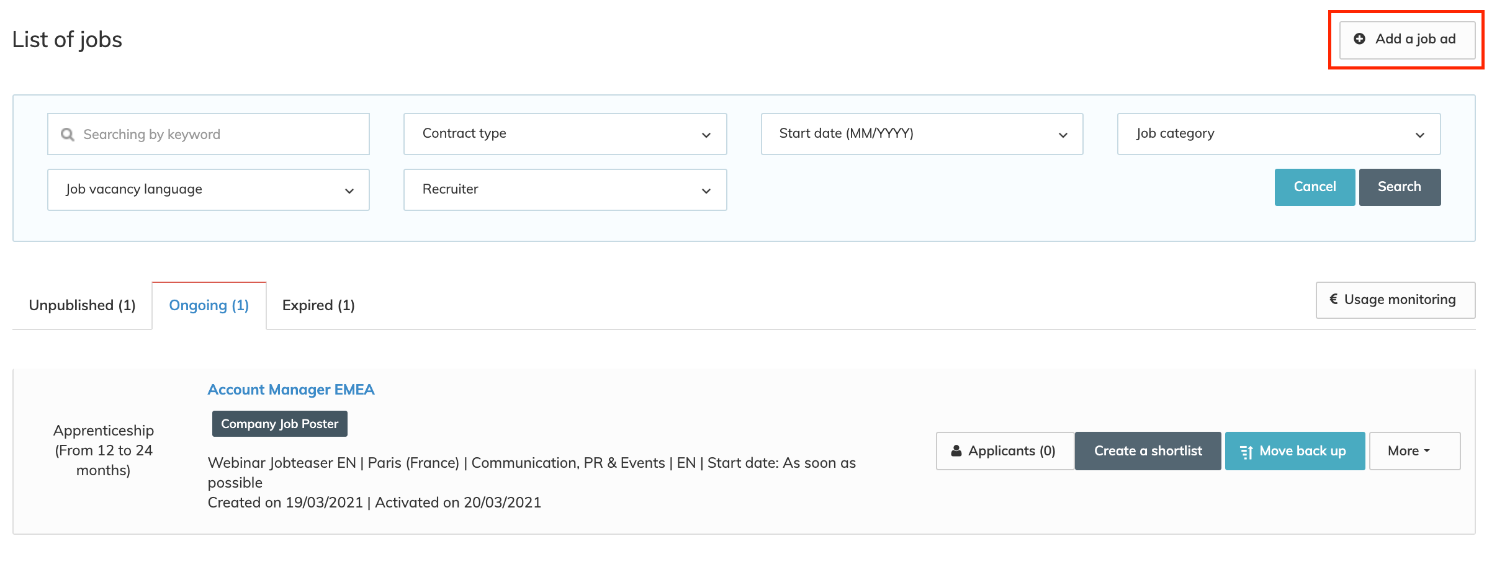This screenshot has width=1497, height=572.
Task: Switch to the Expired (1) tab
Action: click(x=318, y=305)
